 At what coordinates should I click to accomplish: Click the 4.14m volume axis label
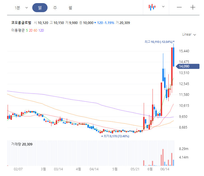pyautogui.click(x=184, y=157)
